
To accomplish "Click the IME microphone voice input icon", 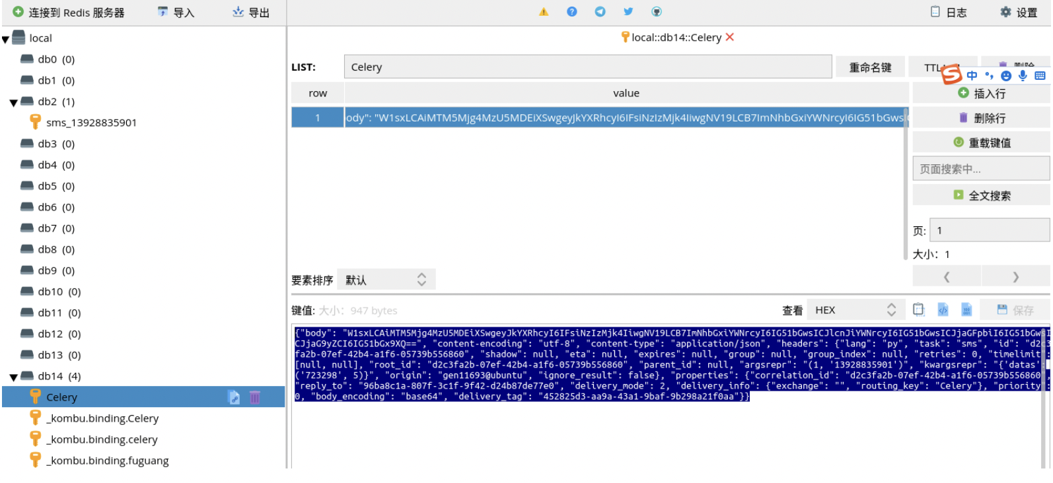I will 1023,75.
